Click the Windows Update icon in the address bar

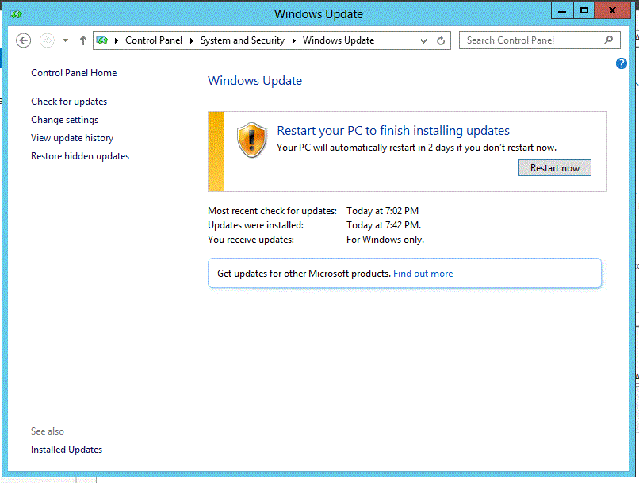point(102,40)
